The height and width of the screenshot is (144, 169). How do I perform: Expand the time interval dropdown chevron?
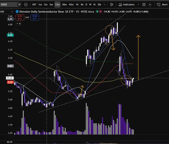pyautogui.click(x=105, y=5)
